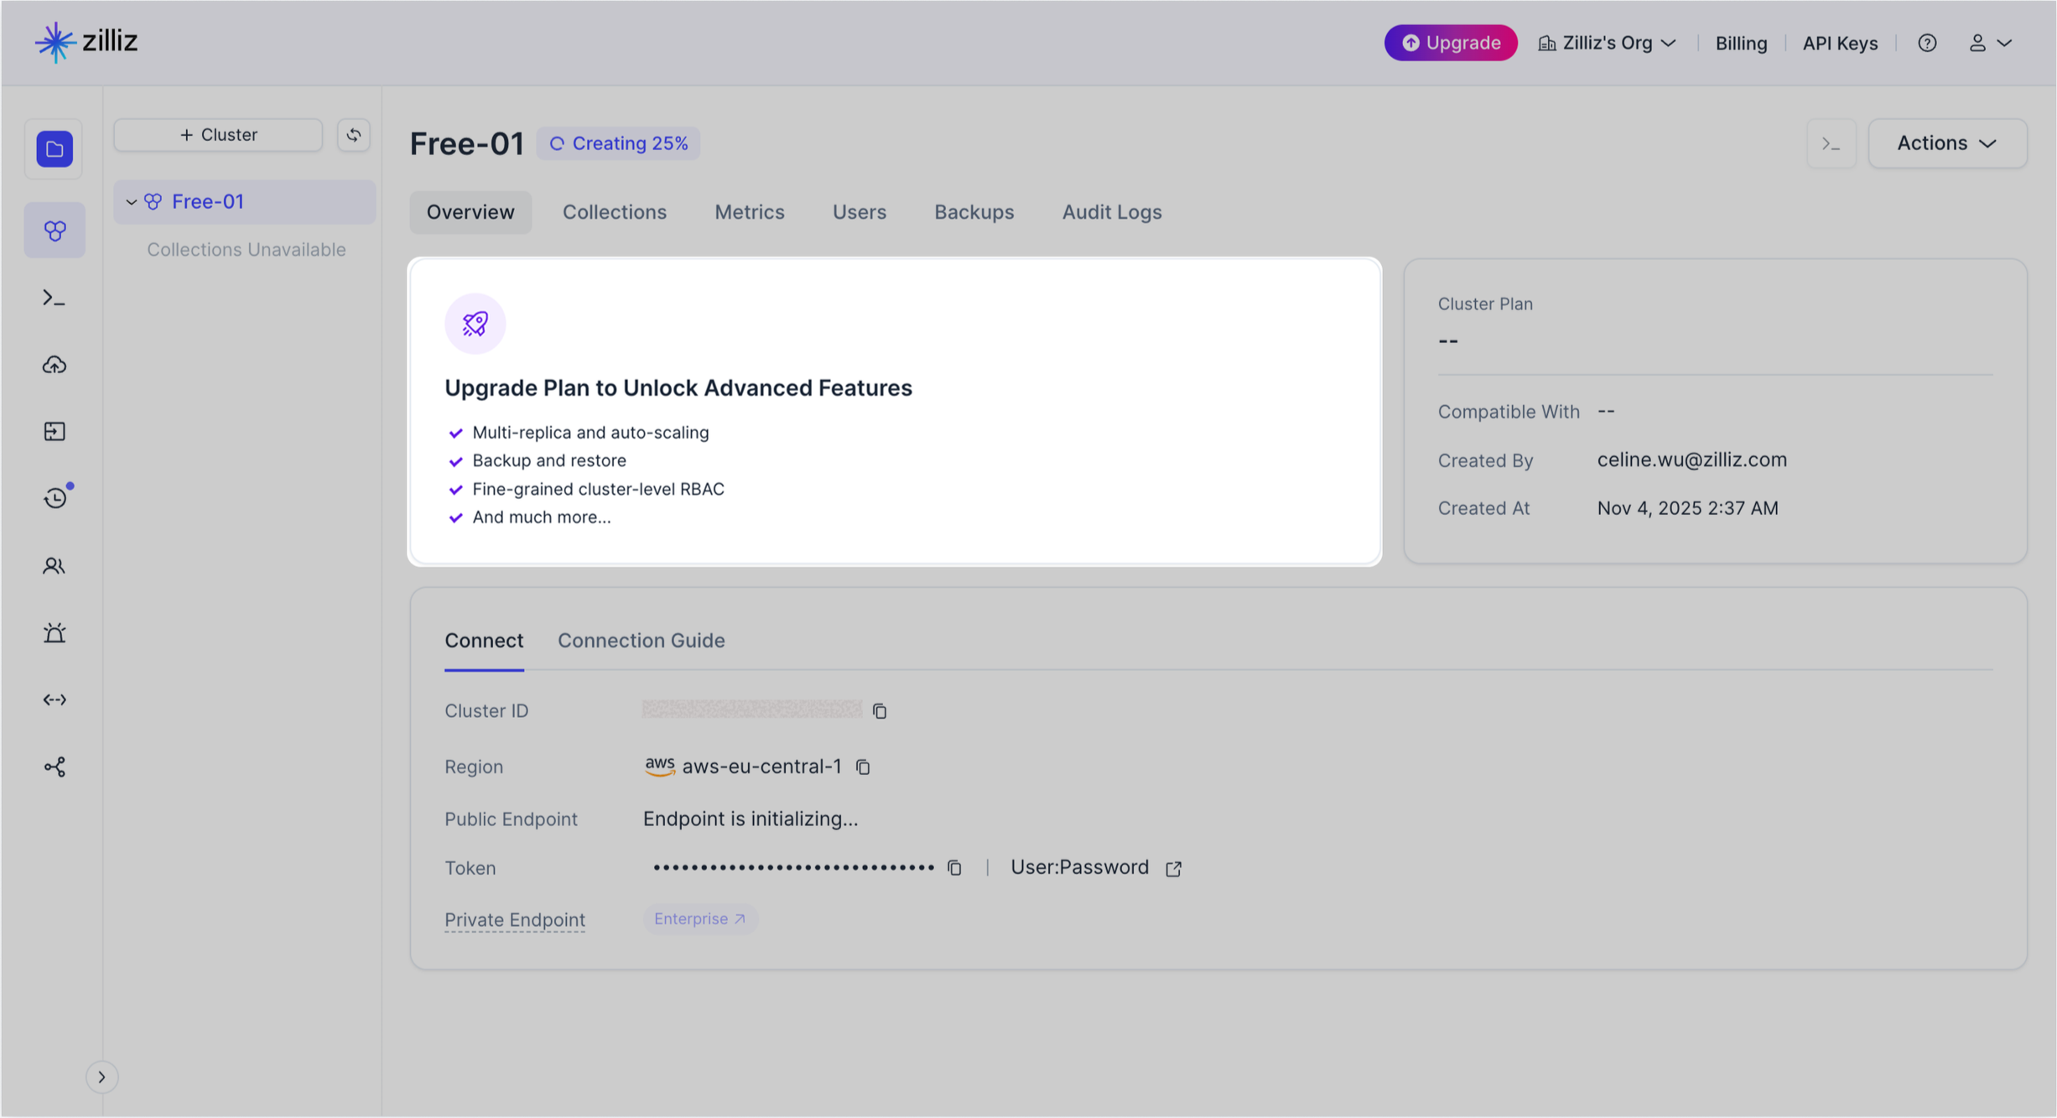The image size is (2057, 1118).
Task: Copy the Cluster ID
Action: (x=880, y=711)
